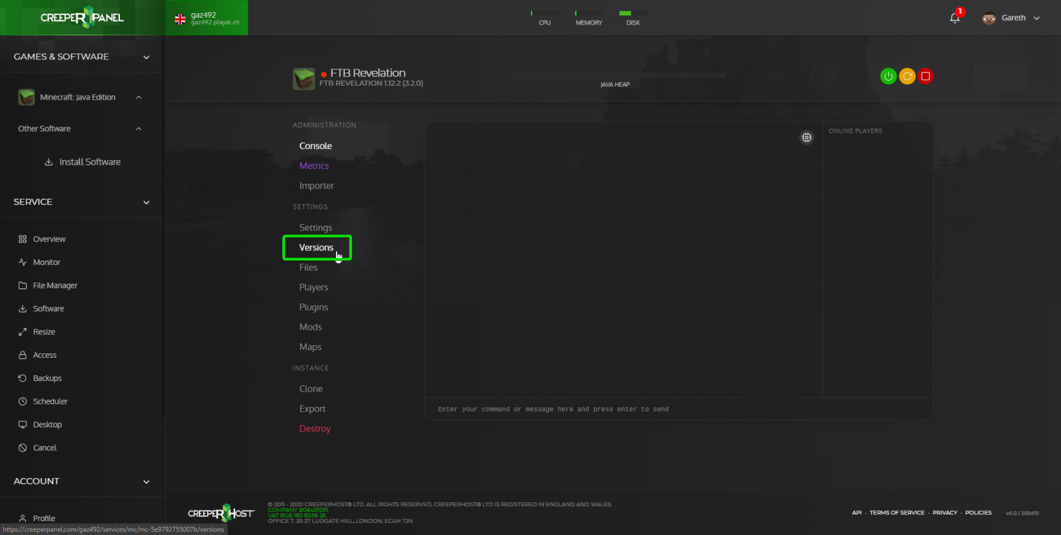Click the Software download icon in Service
Viewport: 1061px width, 535px height.
[23, 309]
